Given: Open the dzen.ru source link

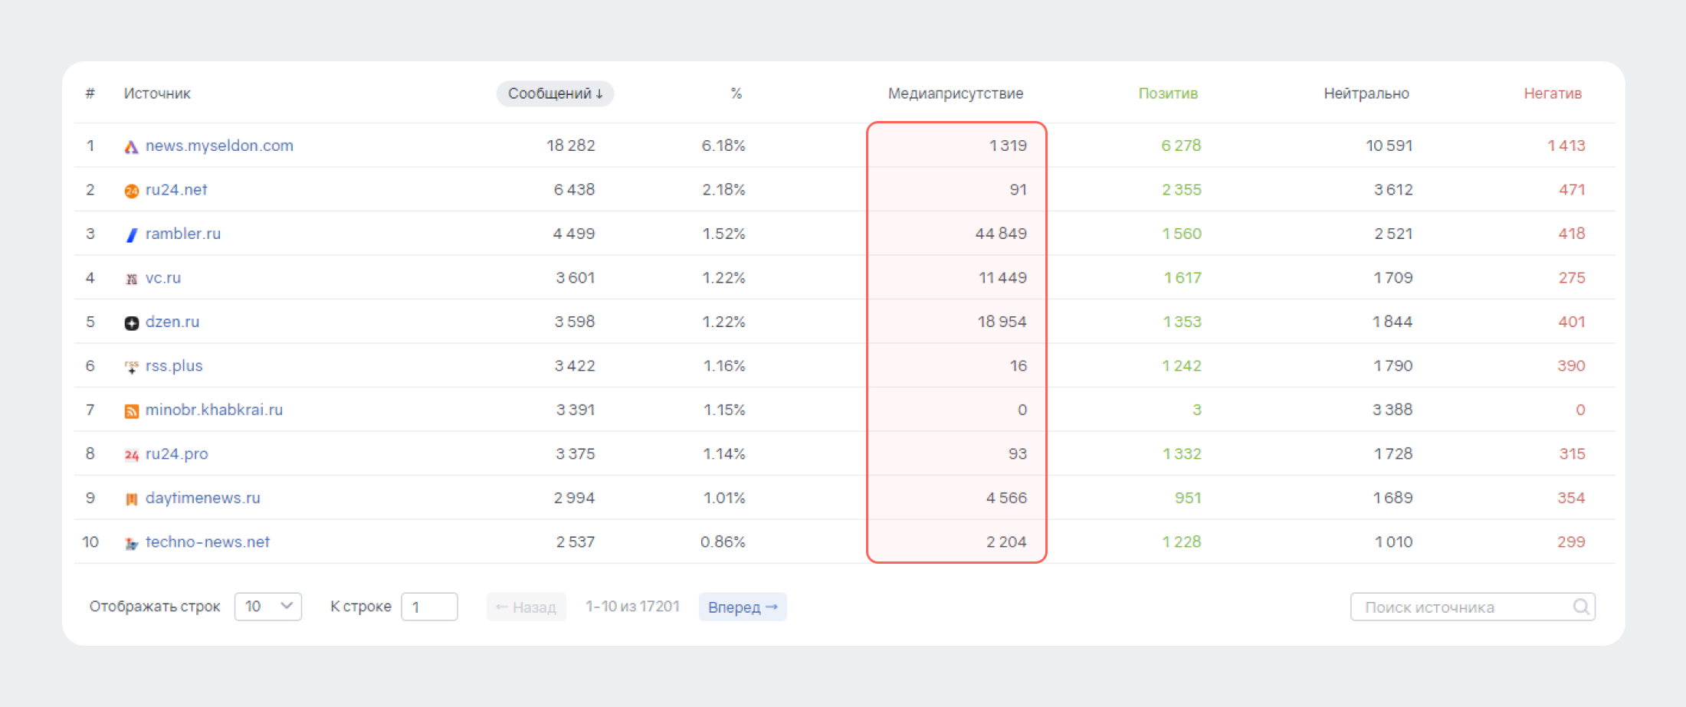Looking at the screenshot, I should (172, 322).
